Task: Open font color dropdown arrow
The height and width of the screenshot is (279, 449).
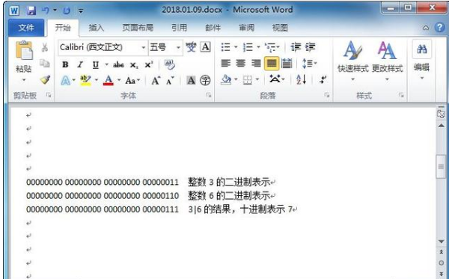Action: 119,80
